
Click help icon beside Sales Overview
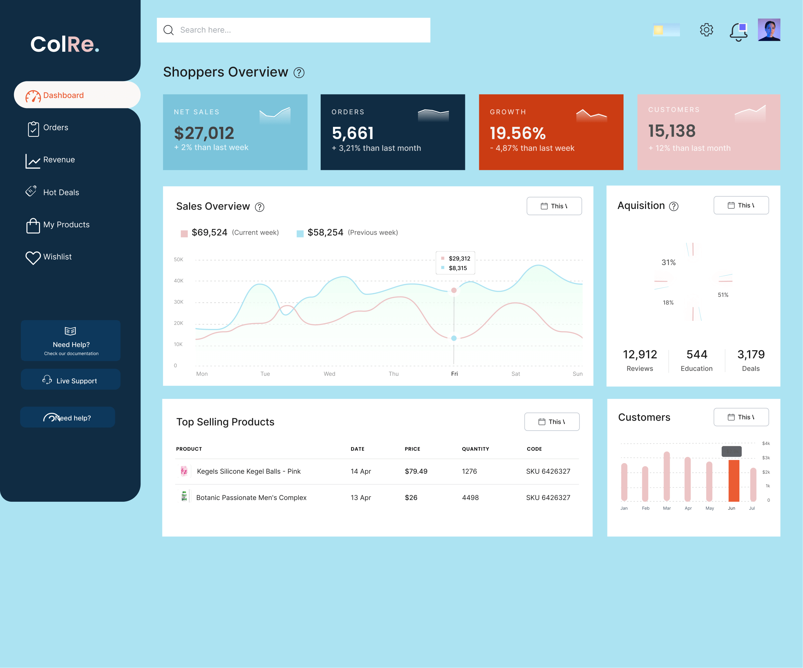(260, 207)
